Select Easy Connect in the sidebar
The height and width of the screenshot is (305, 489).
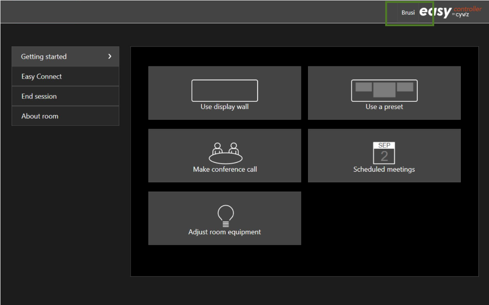point(42,77)
